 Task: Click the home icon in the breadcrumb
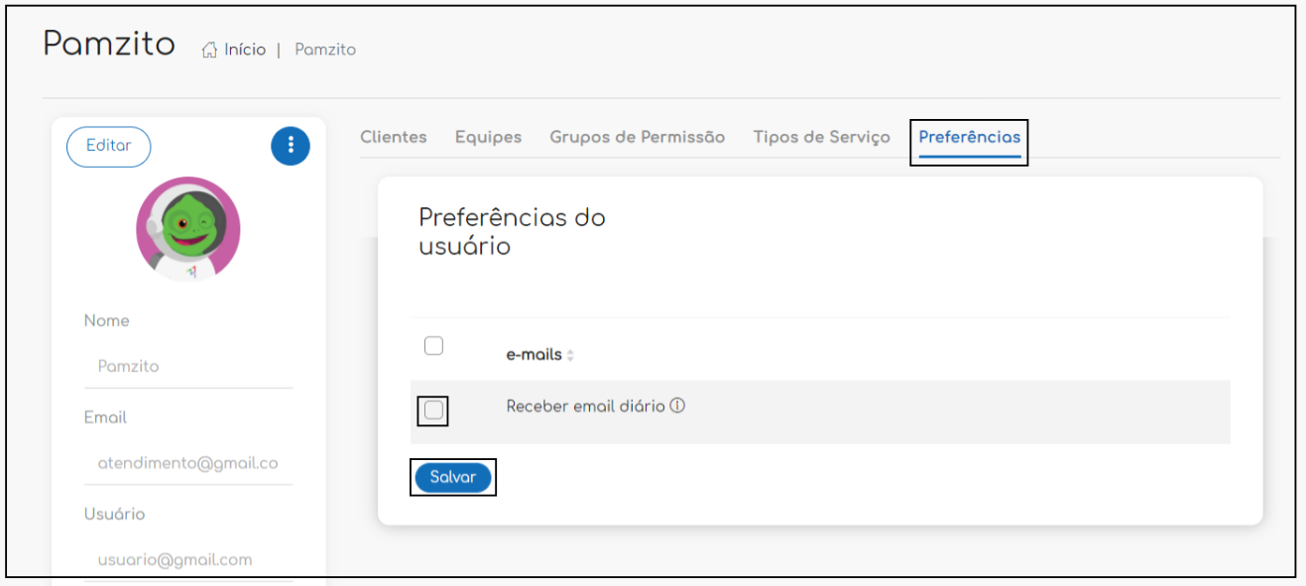(x=209, y=50)
